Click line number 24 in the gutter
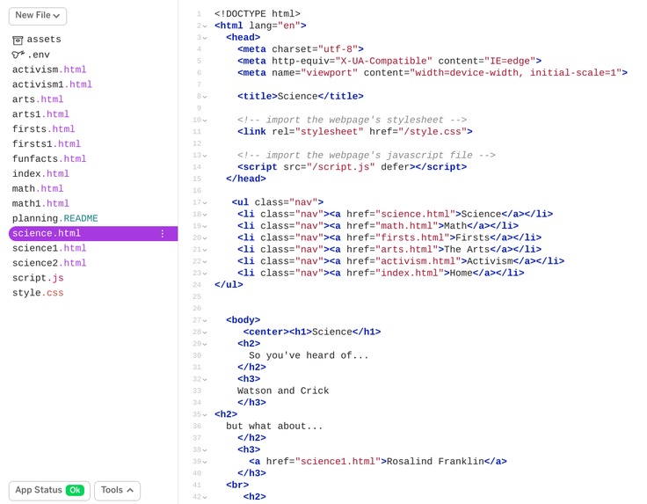The image size is (647, 504). [x=197, y=285]
